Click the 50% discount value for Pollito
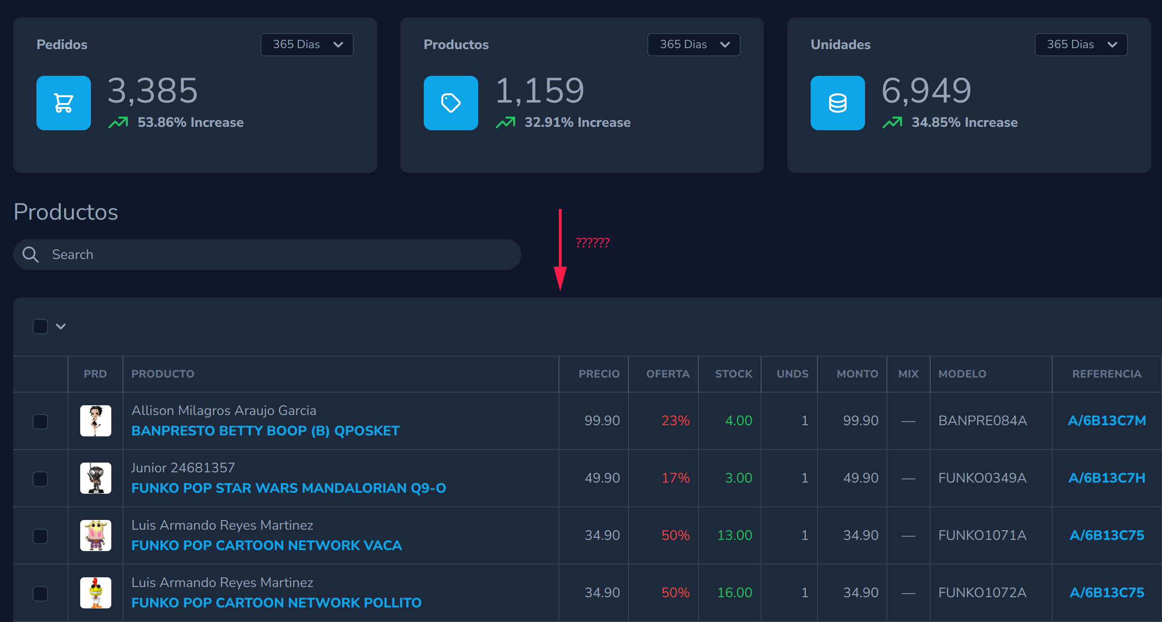 (x=675, y=592)
